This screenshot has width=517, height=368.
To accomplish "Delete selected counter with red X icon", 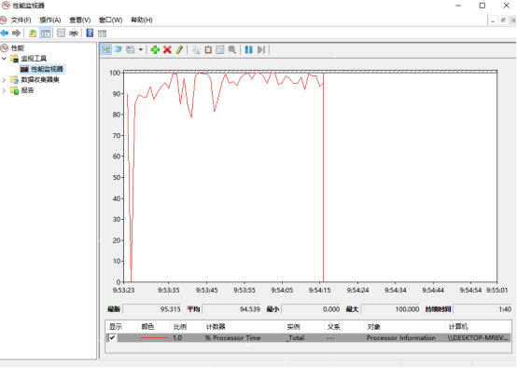I will pyautogui.click(x=167, y=49).
